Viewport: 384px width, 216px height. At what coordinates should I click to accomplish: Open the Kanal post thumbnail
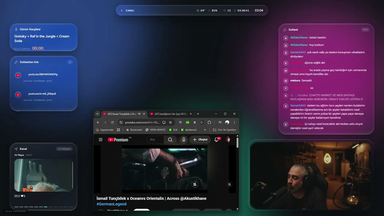pyautogui.click(x=43, y=175)
